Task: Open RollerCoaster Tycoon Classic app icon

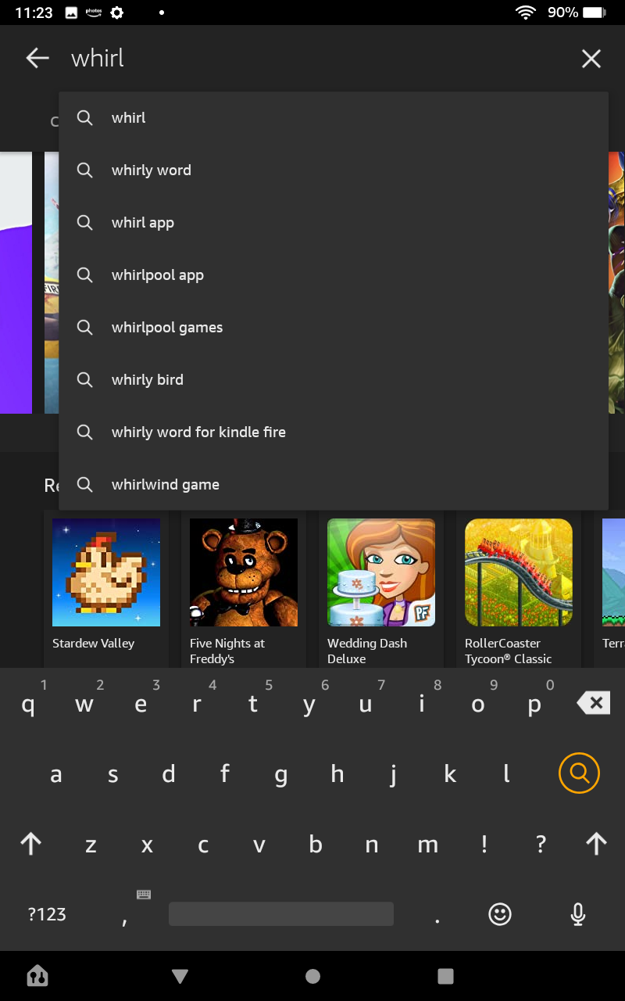Action: coord(519,572)
